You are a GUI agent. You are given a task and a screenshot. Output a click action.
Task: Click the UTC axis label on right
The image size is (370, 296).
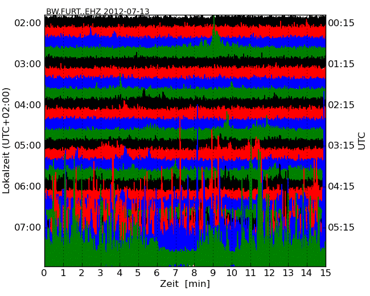click(361, 141)
